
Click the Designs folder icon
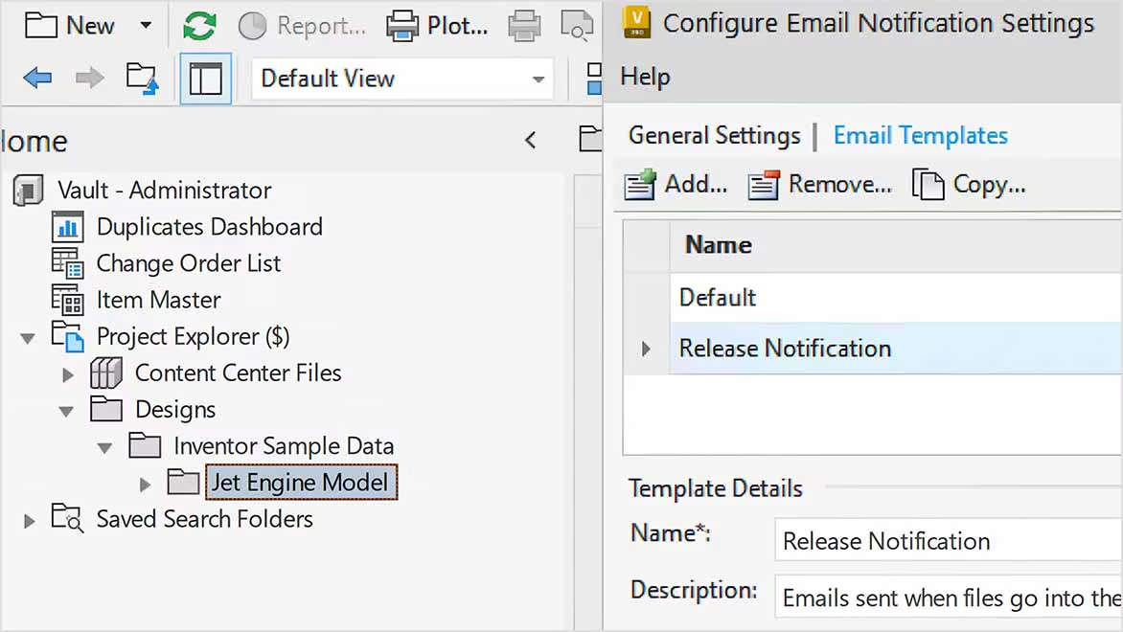[x=106, y=409]
